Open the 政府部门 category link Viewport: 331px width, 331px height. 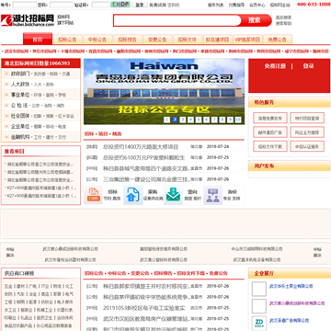click(20, 74)
